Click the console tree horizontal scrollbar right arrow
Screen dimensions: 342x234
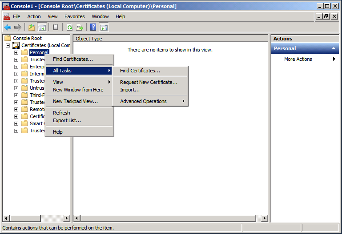(67, 218)
